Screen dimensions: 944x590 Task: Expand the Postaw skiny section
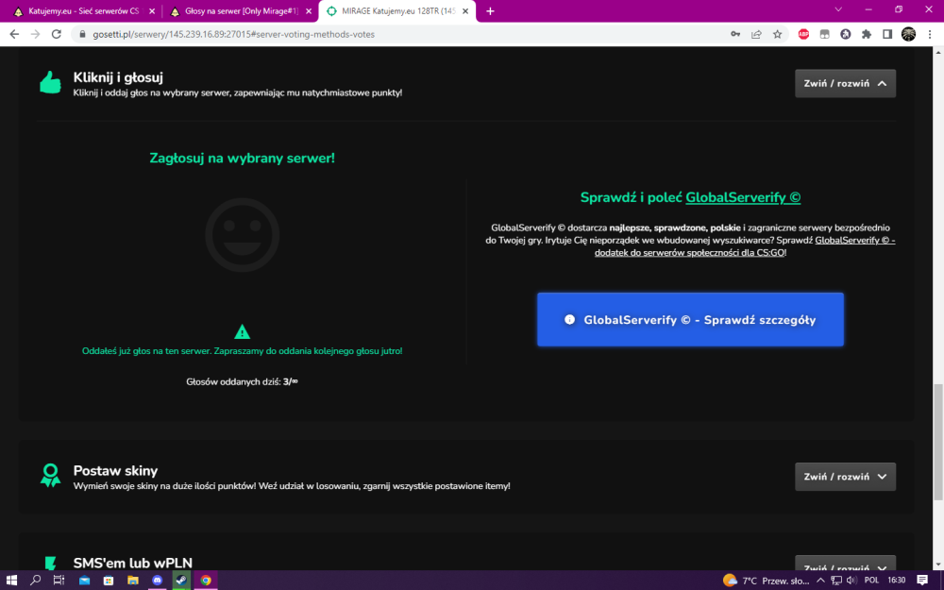tap(845, 477)
